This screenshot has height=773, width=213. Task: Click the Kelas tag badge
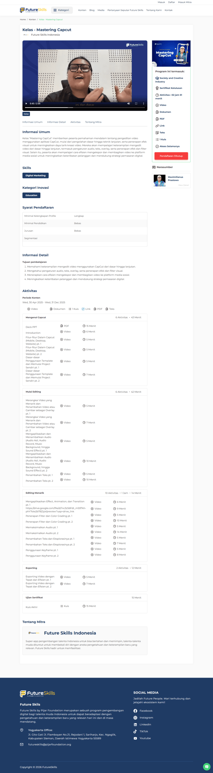(26, 114)
